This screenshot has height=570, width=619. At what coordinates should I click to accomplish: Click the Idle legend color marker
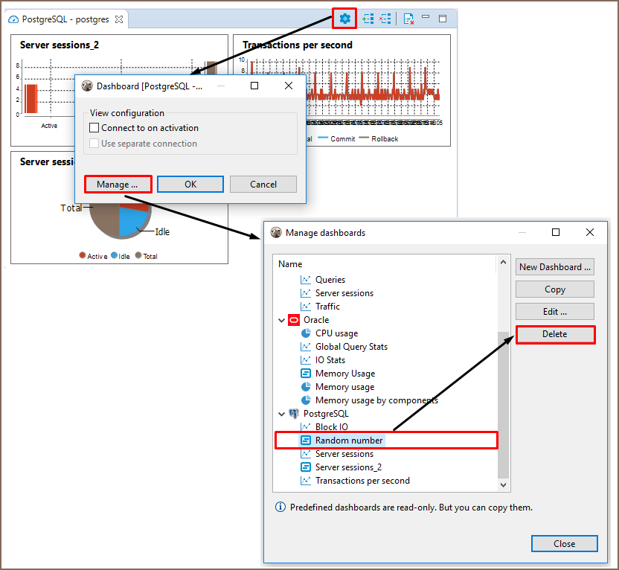pyautogui.click(x=113, y=256)
